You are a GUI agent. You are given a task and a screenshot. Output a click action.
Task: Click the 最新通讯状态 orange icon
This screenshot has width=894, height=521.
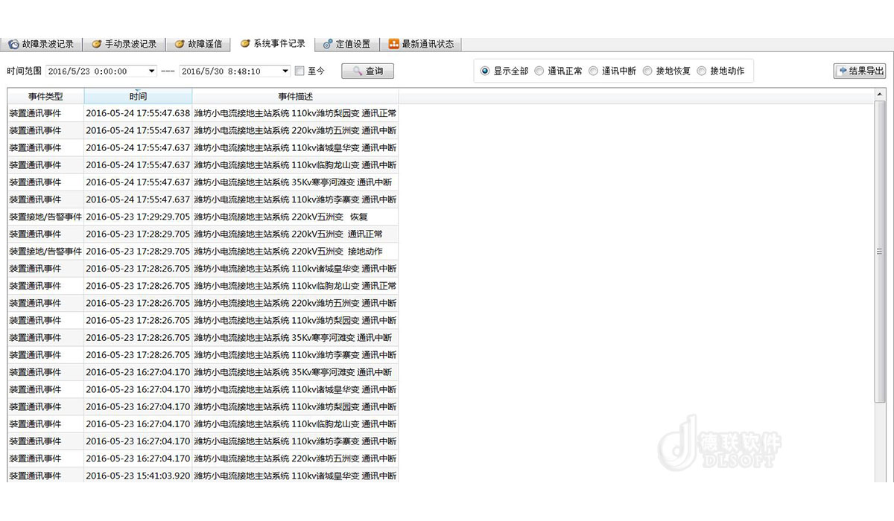coord(394,44)
